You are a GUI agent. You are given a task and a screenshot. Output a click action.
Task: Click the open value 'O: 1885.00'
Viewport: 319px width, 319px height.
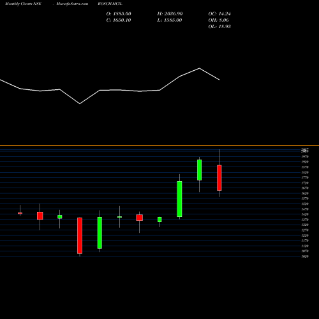(x=119, y=14)
